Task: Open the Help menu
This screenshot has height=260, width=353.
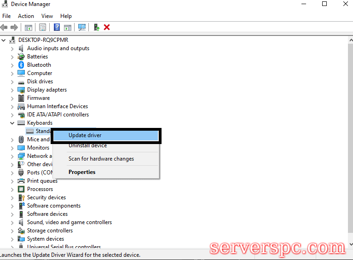Action: pyautogui.click(x=66, y=16)
